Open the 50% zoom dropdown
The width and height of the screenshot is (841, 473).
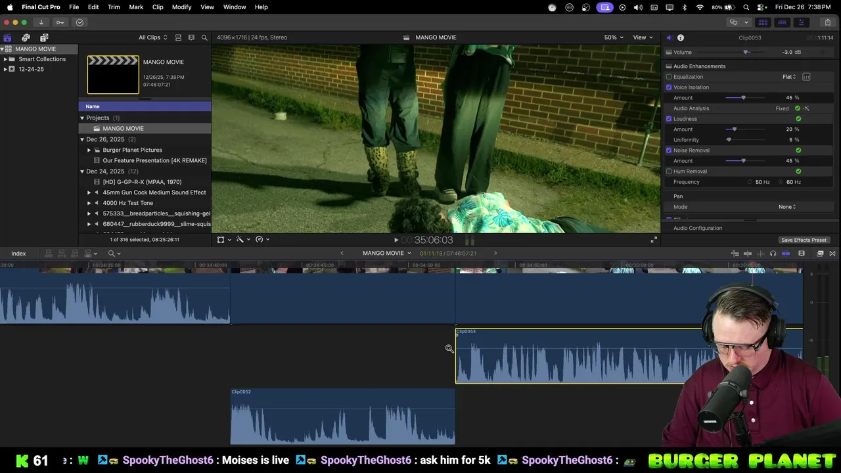click(x=614, y=37)
